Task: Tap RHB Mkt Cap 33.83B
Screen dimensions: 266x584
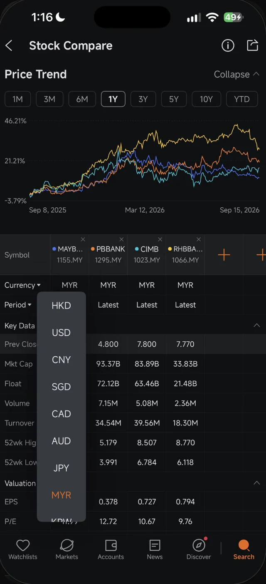Action: pyautogui.click(x=185, y=364)
